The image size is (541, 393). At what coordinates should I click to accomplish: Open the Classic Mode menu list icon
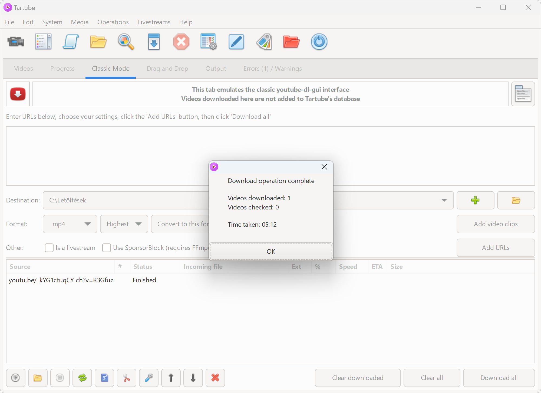coord(523,94)
